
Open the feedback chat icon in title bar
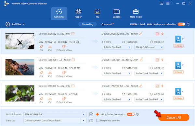pyautogui.click(x=162, y=4)
